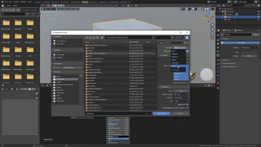Image resolution: width=261 pixels, height=147 pixels.
Task: Click Open button in image editor
Action: [32, 89]
